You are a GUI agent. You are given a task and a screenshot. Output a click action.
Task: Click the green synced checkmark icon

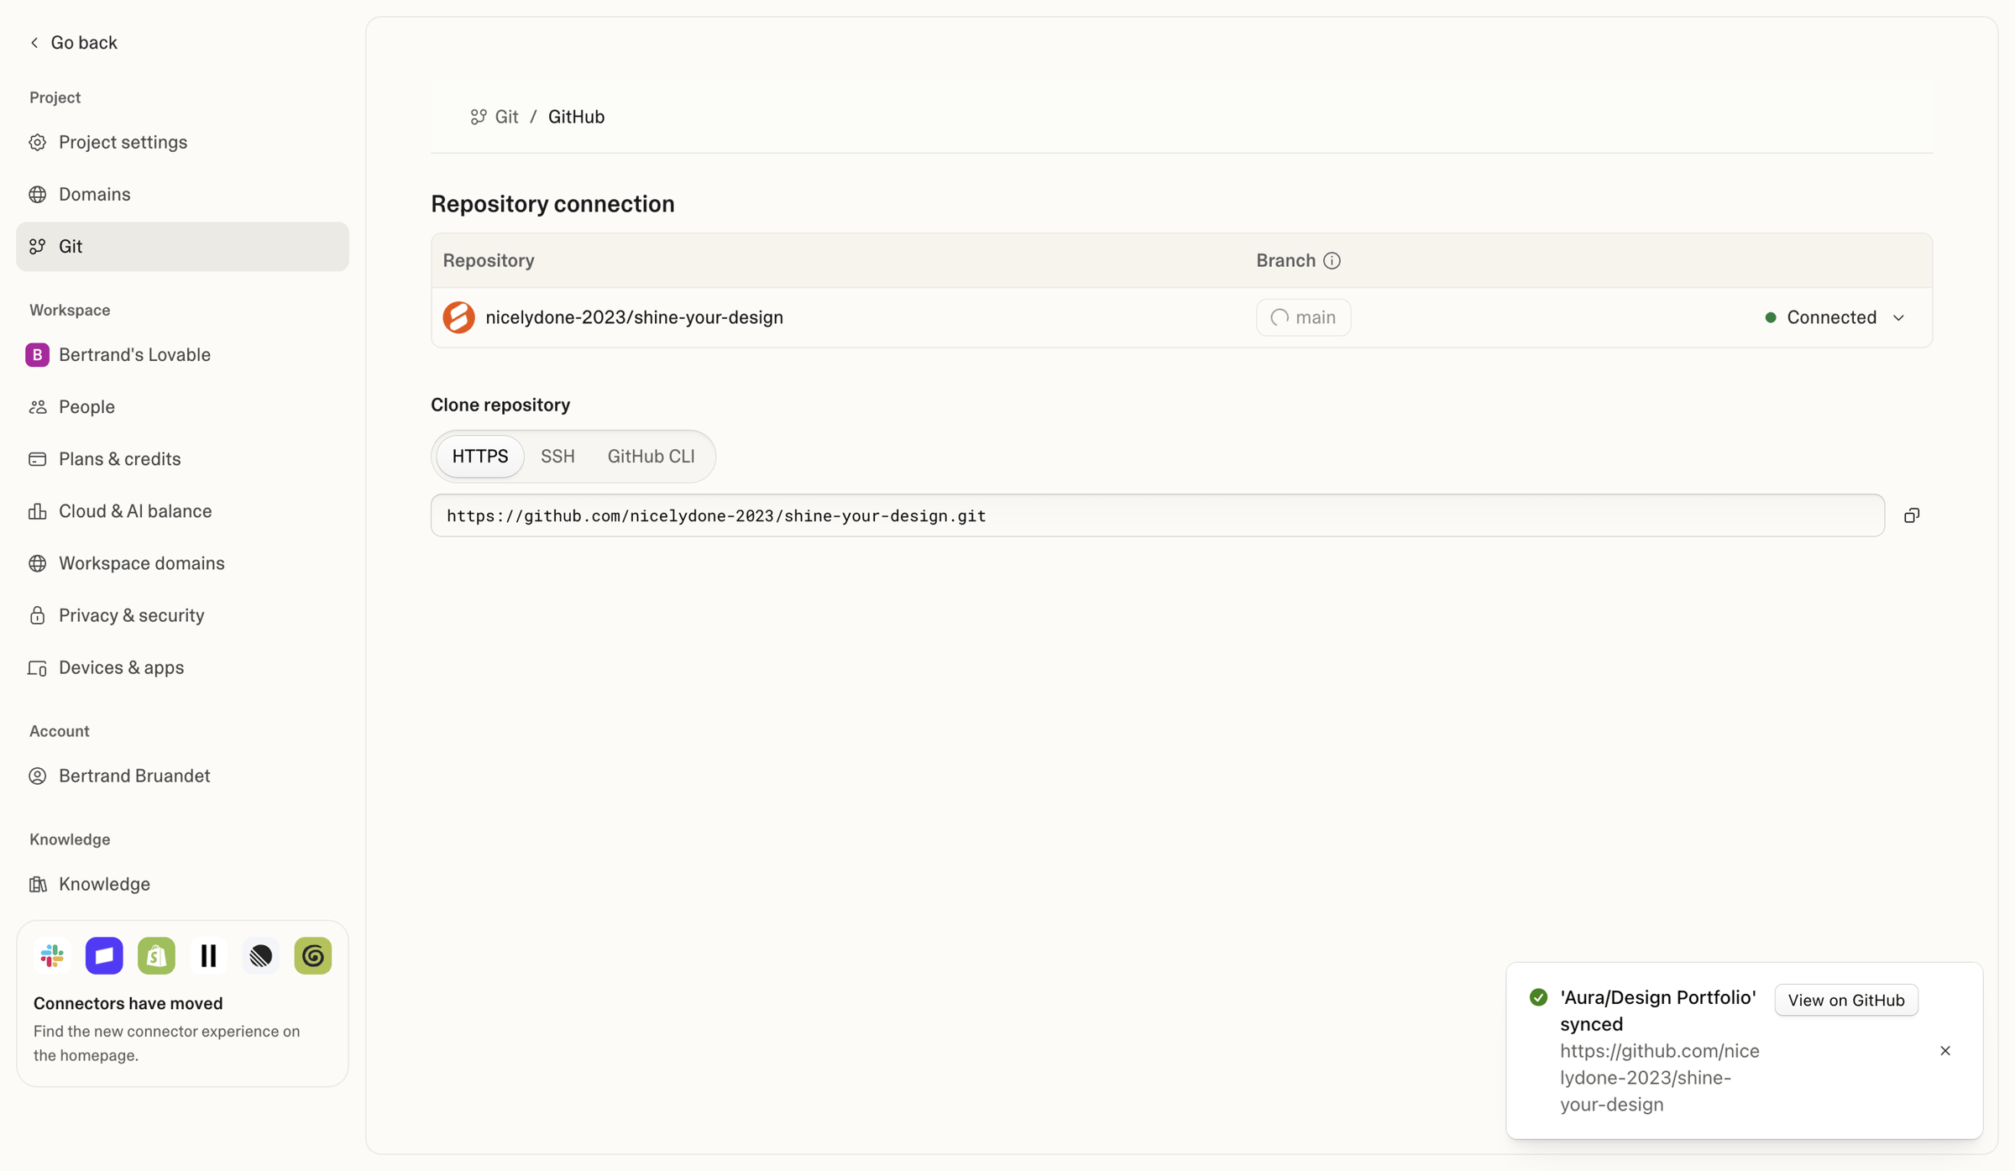click(x=1538, y=998)
